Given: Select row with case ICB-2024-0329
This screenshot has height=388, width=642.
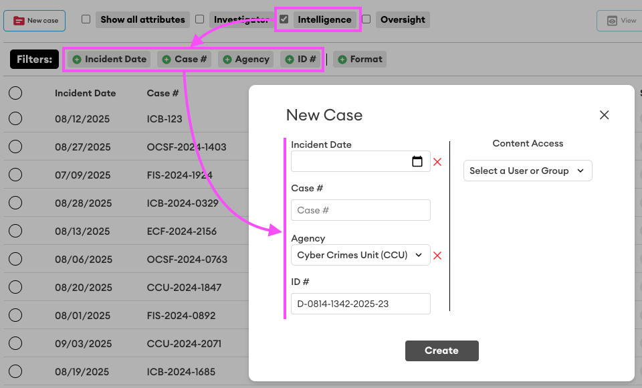Looking at the screenshot, I should (15, 203).
